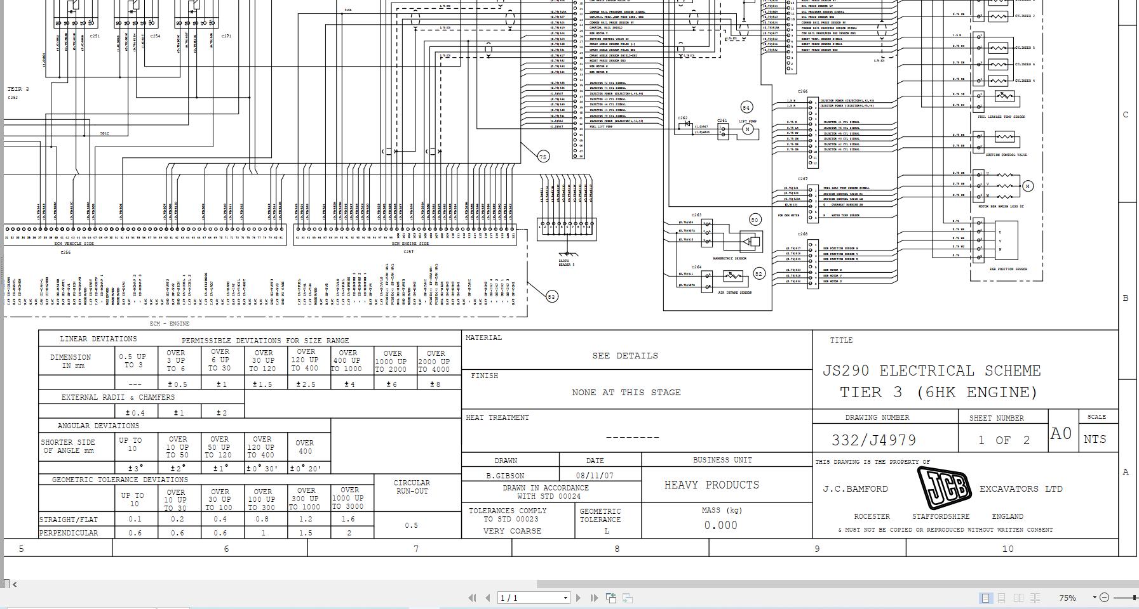The image size is (1139, 609).
Task: Jump to the first page
Action: point(472,597)
